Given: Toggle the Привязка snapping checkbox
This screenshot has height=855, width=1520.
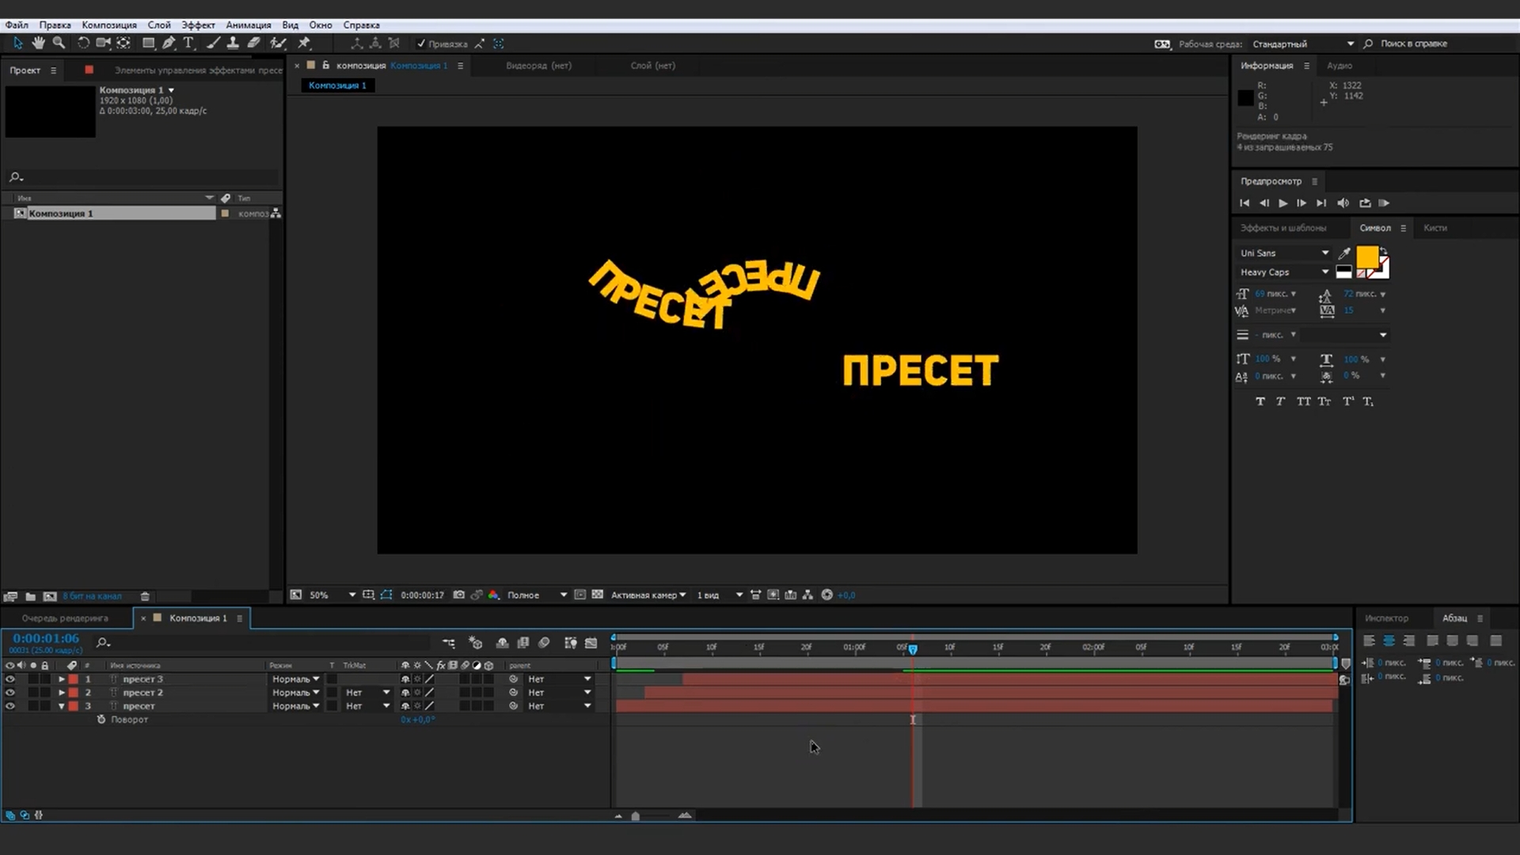Looking at the screenshot, I should point(421,44).
